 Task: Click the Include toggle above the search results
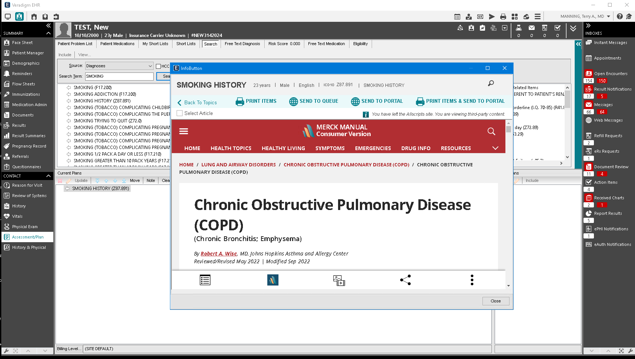coord(65,54)
